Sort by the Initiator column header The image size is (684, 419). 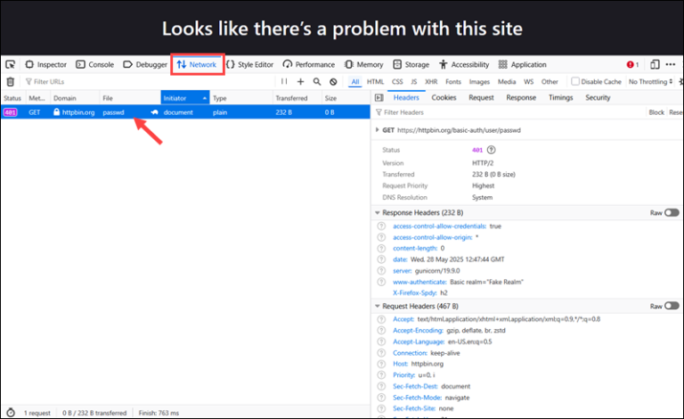click(185, 98)
